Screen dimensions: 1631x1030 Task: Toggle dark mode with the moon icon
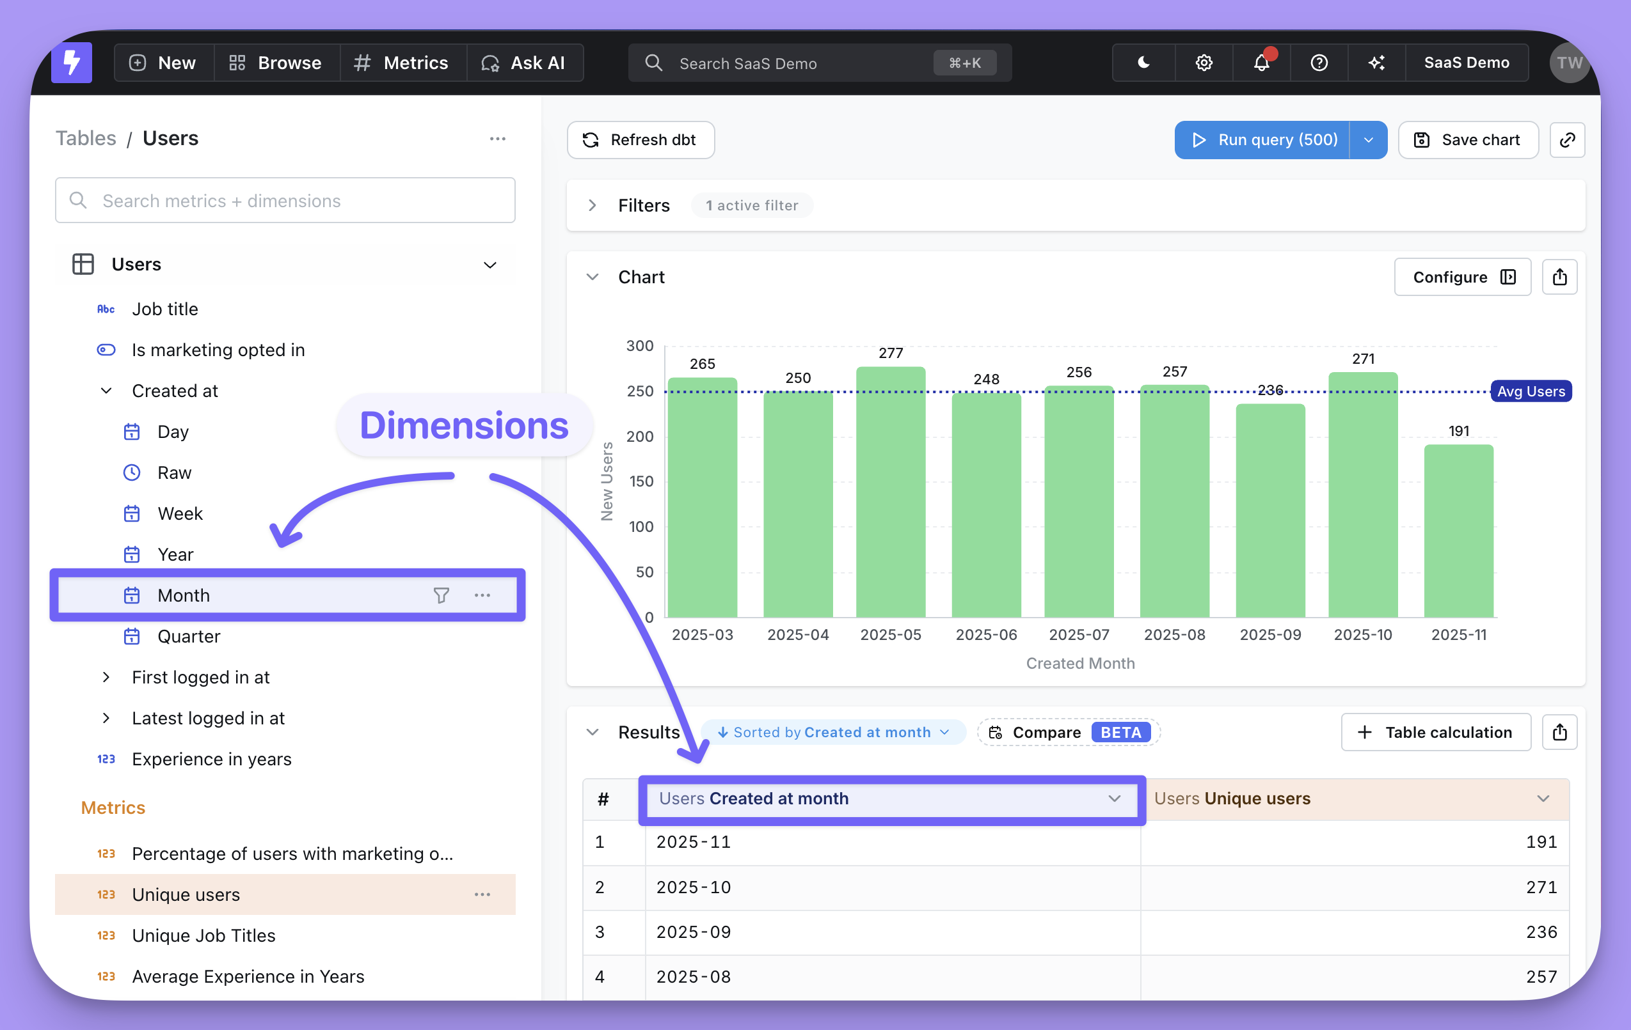[x=1143, y=63]
